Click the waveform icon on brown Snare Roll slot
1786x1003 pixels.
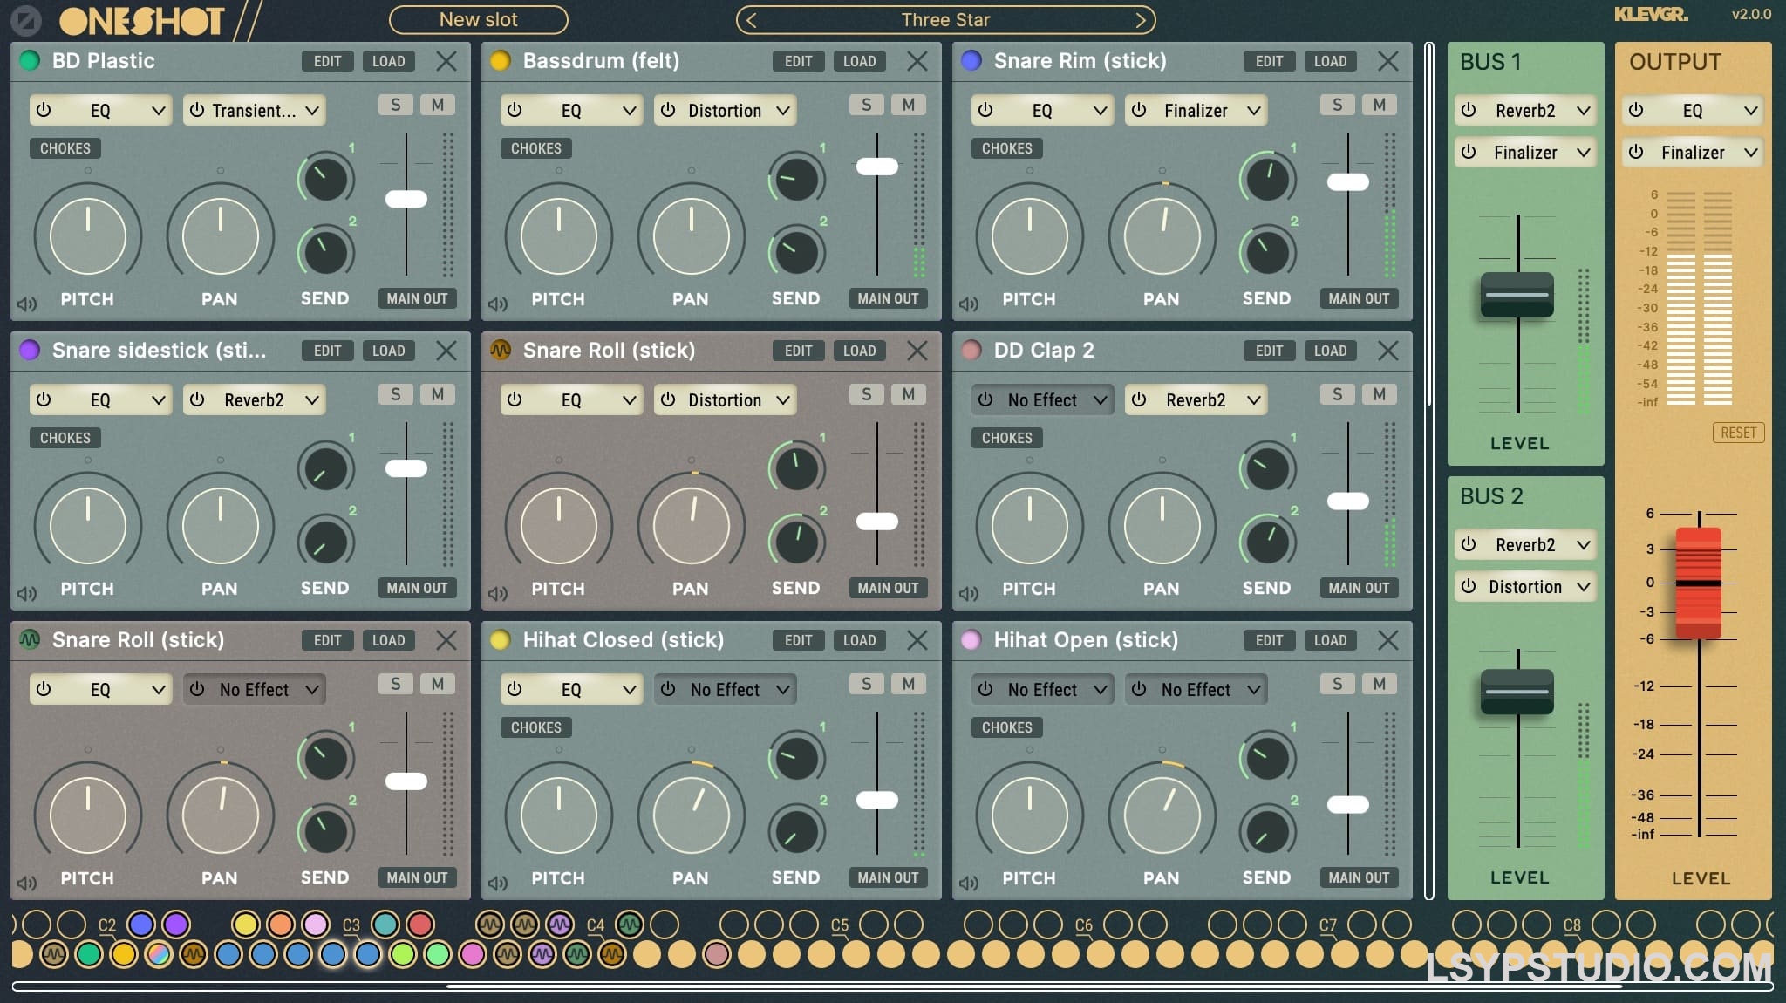coord(500,350)
